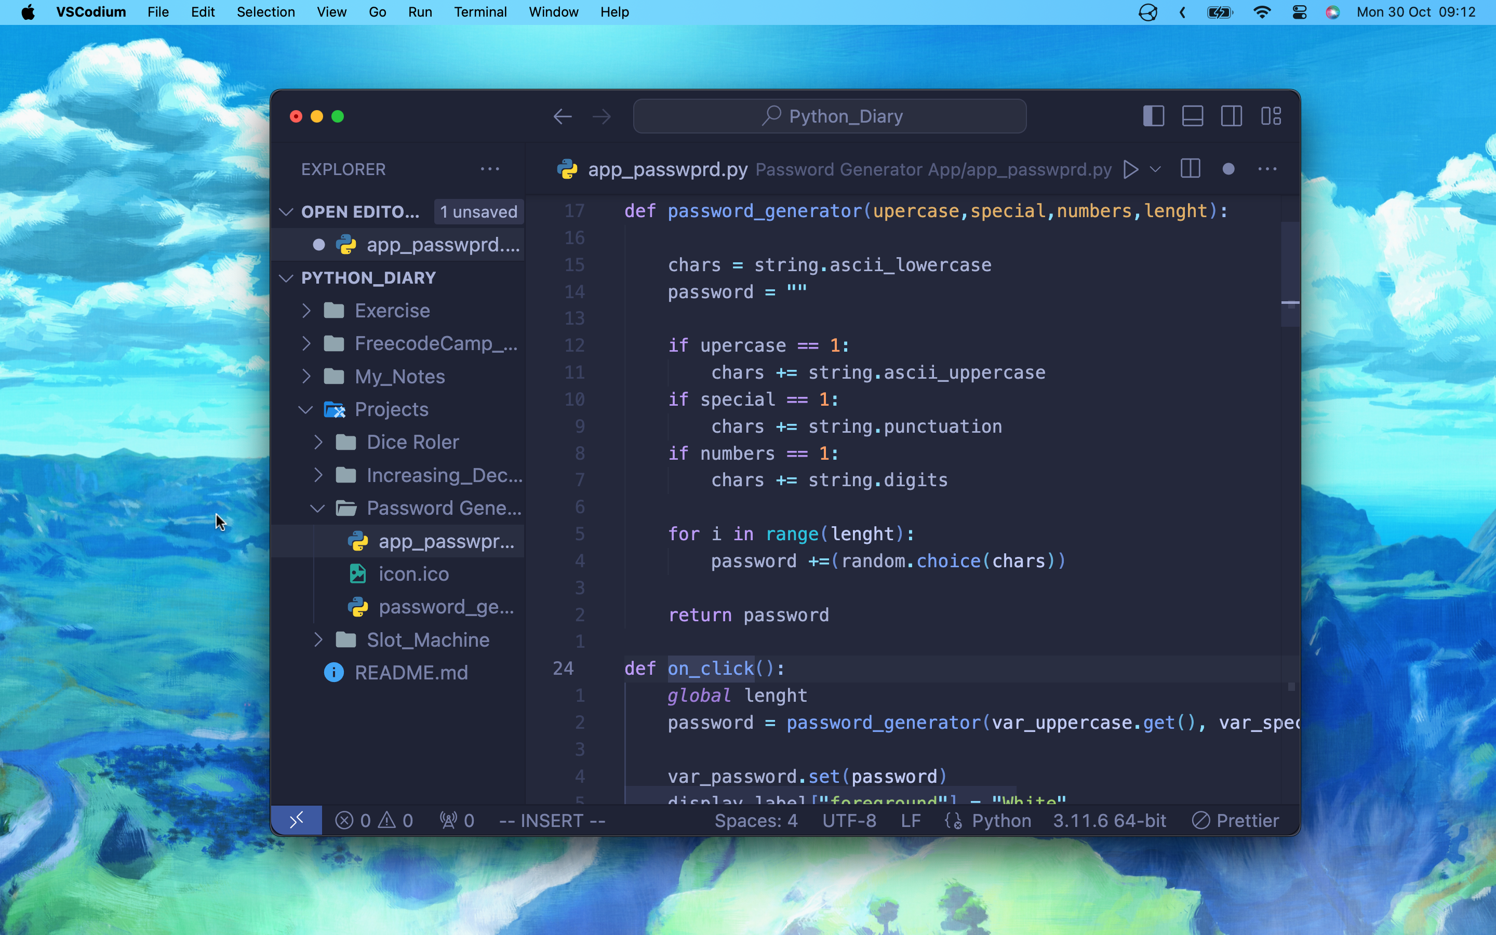
Task: Click the Python icon in the editor tab
Action: click(x=567, y=169)
